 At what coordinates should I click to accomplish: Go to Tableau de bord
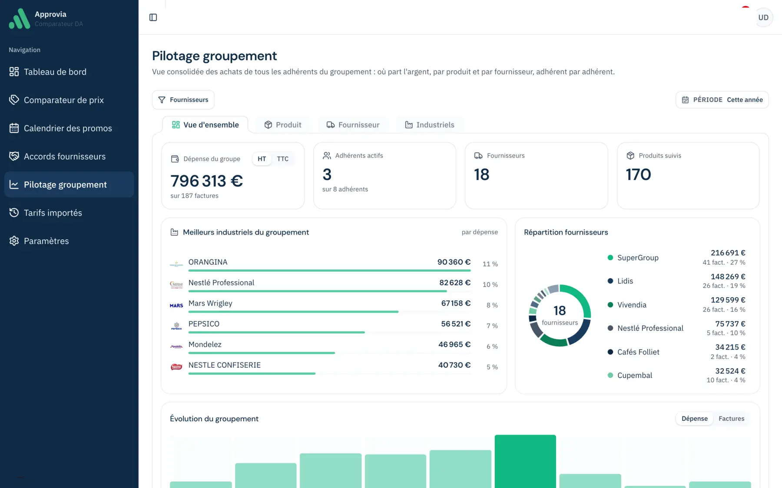click(69, 72)
